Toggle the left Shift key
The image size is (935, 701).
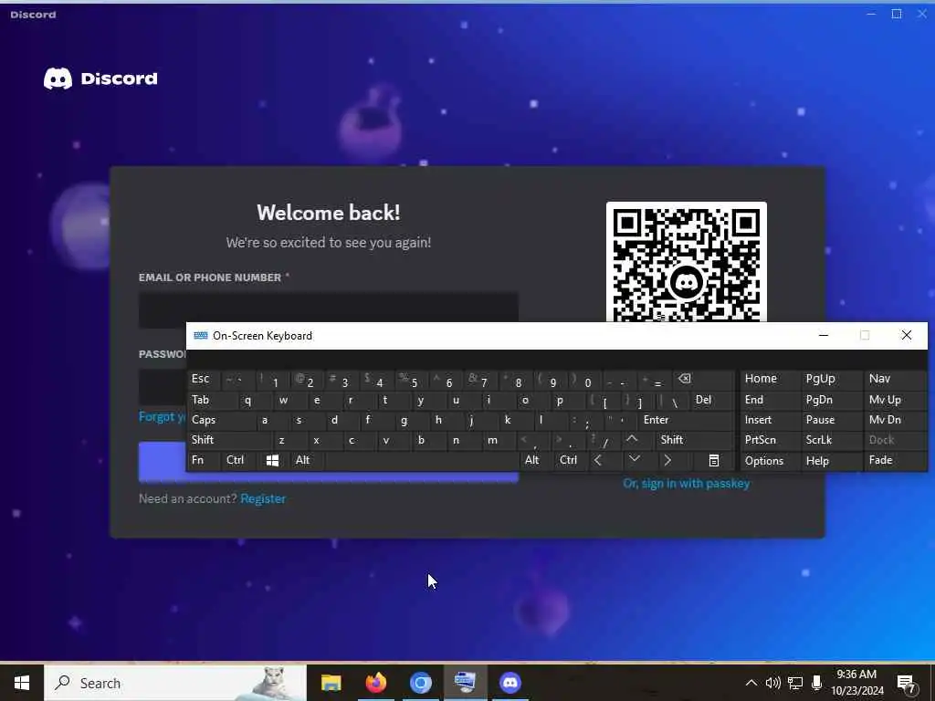229,440
